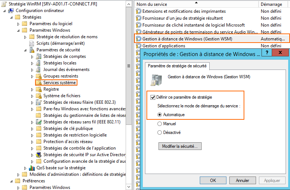Click the Journal des événements icon
Viewport: 290px width, 190px height.
click(38, 70)
